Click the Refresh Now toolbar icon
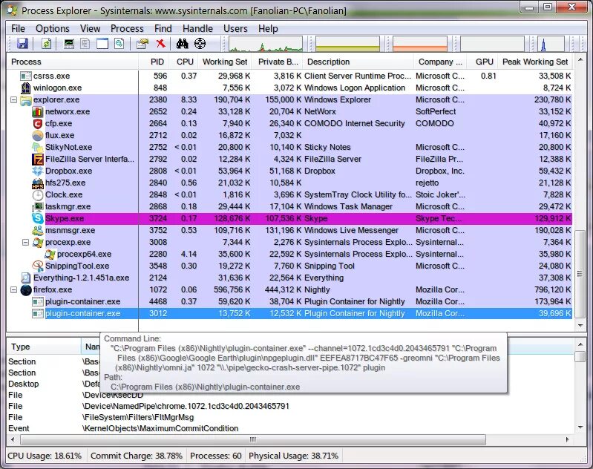The width and height of the screenshot is (593, 469). [x=46, y=44]
